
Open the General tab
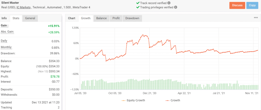(x=30, y=18)
